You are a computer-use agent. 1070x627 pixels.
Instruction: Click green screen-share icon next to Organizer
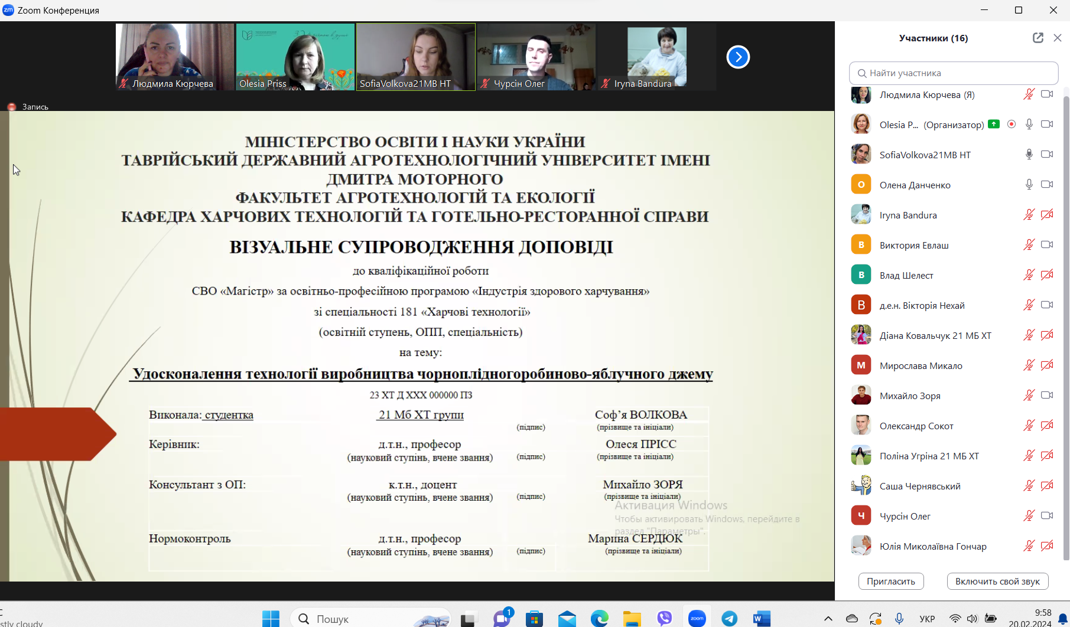point(994,124)
